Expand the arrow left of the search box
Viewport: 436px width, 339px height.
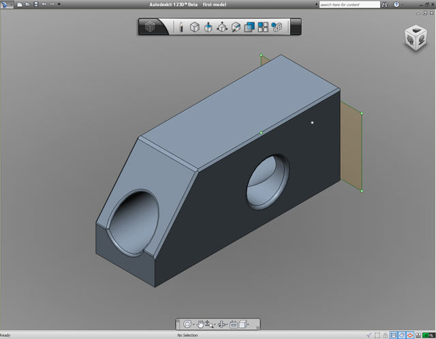[316, 5]
